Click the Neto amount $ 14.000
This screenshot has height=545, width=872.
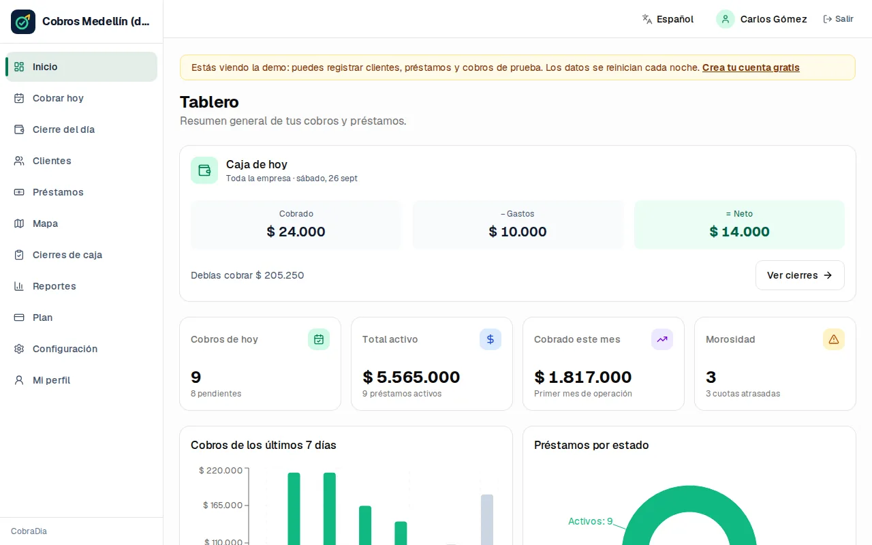[x=740, y=232]
